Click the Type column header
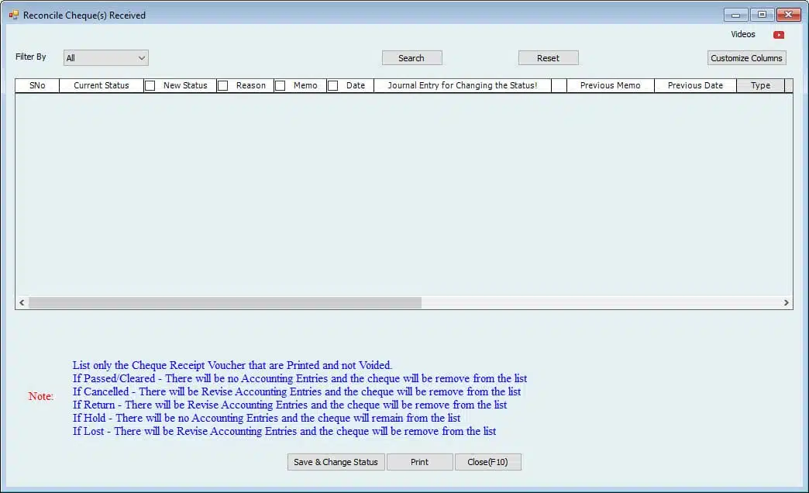809x493 pixels. point(760,86)
